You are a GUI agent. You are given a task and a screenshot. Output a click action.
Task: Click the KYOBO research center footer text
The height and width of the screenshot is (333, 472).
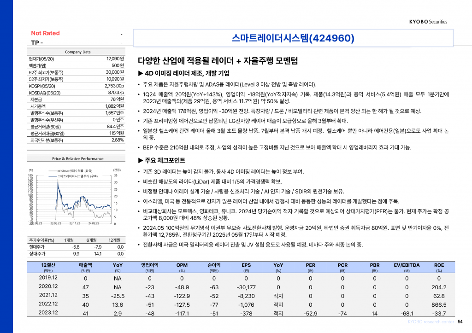point(431,322)
